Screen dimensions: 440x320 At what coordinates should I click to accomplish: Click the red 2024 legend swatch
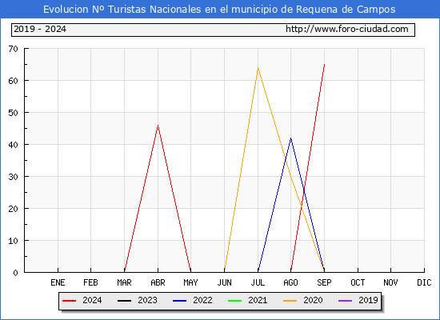pos(69,301)
